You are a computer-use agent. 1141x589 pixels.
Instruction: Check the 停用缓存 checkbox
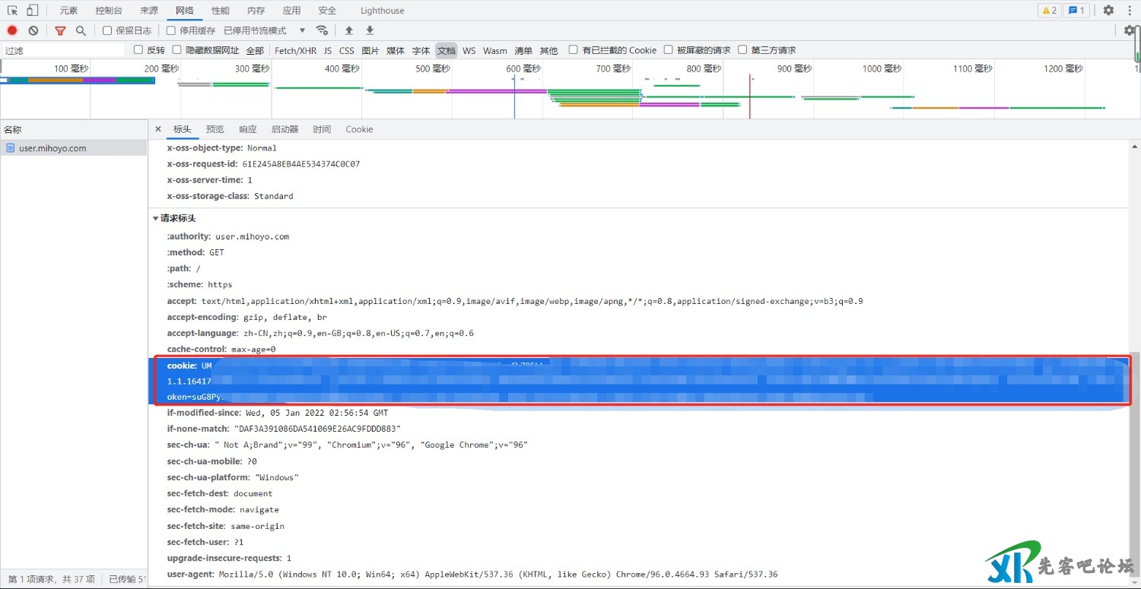click(x=172, y=30)
